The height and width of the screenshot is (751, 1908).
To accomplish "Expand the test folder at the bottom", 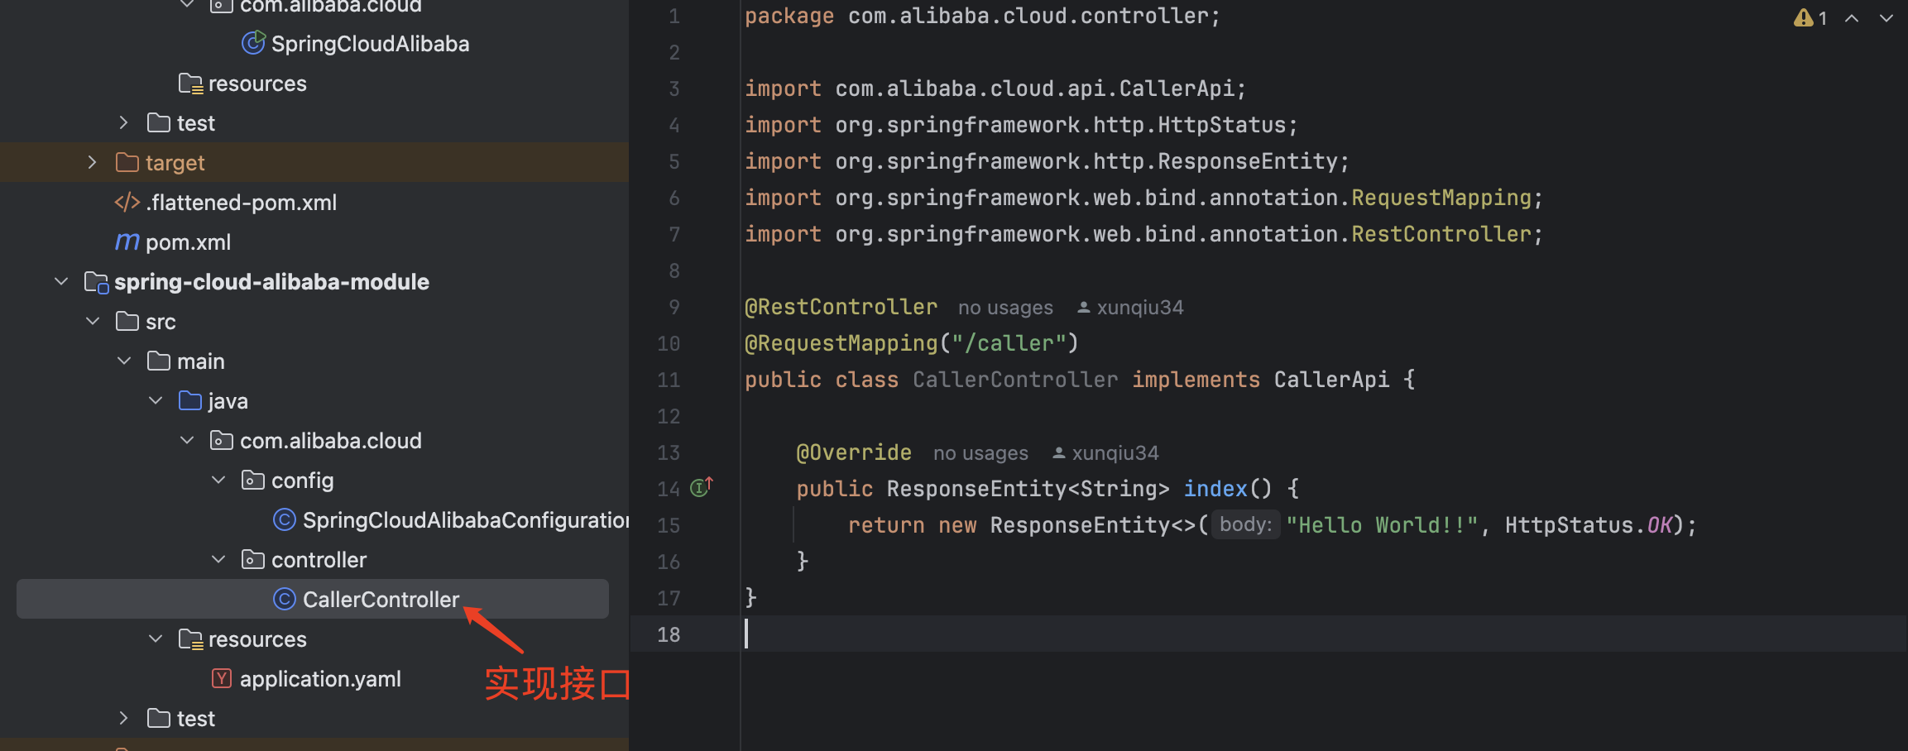I will point(123,718).
